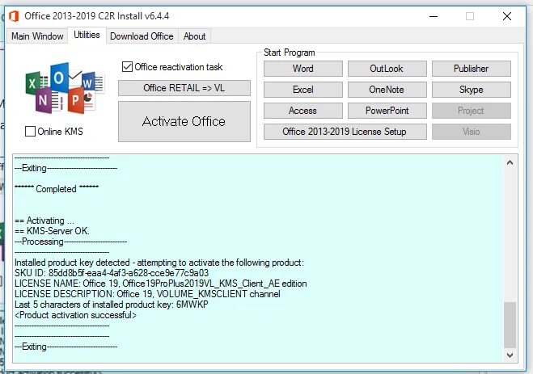Click Office RETAIL => VL button
The height and width of the screenshot is (374, 533).
point(184,88)
